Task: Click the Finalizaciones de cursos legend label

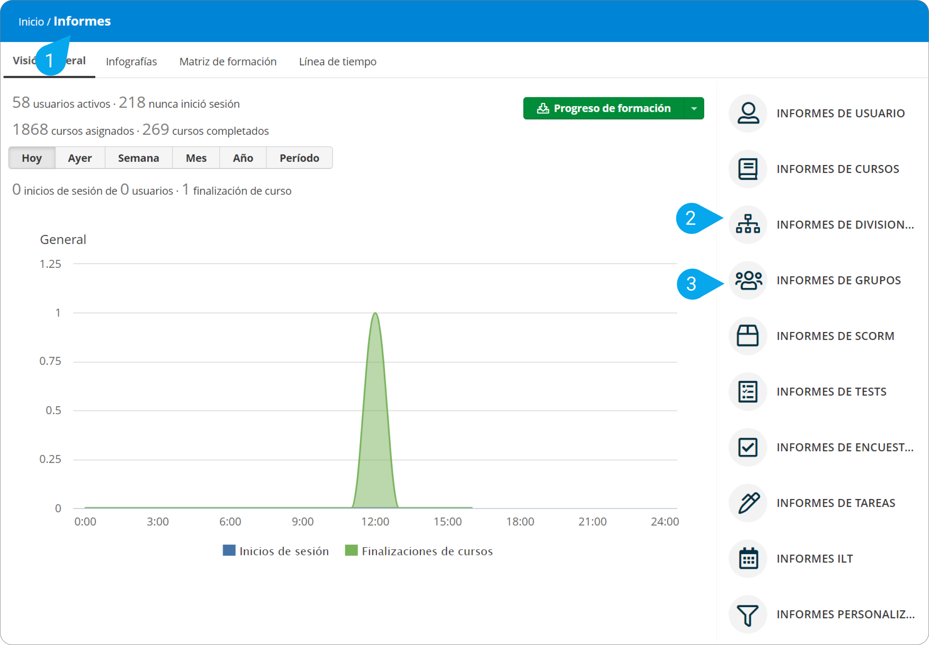Action: click(427, 551)
